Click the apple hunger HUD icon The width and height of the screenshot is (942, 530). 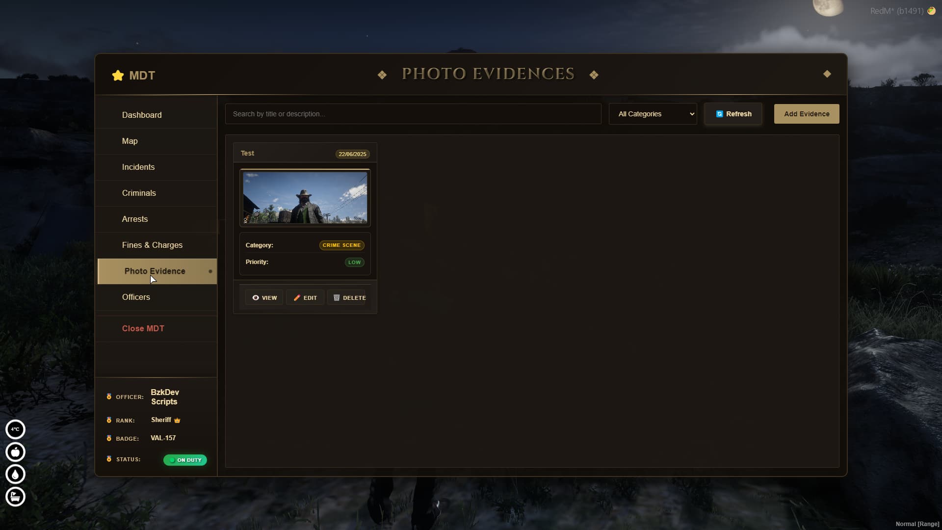[15, 452]
